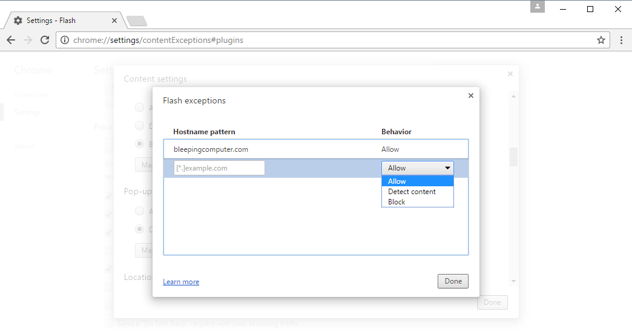Close the Flash exceptions dialog

tap(471, 96)
